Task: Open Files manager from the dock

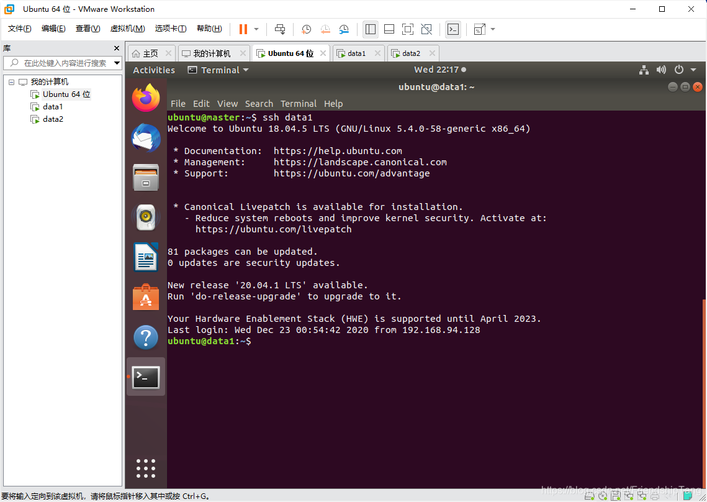Action: (146, 178)
